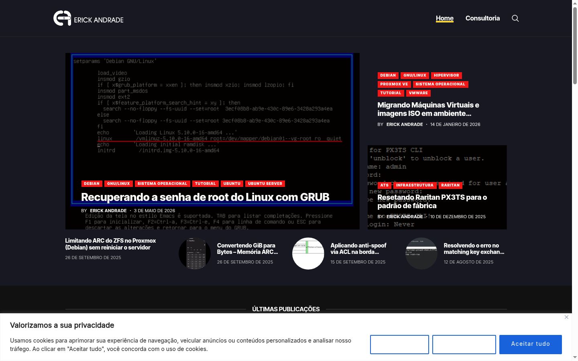Select the PROXMOX VE tag
The image size is (578, 361).
pyautogui.click(x=394, y=84)
